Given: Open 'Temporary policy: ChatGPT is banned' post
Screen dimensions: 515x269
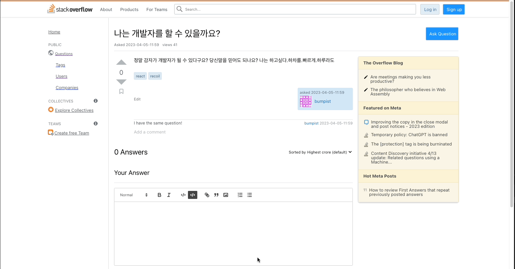Looking at the screenshot, I should click(409, 135).
